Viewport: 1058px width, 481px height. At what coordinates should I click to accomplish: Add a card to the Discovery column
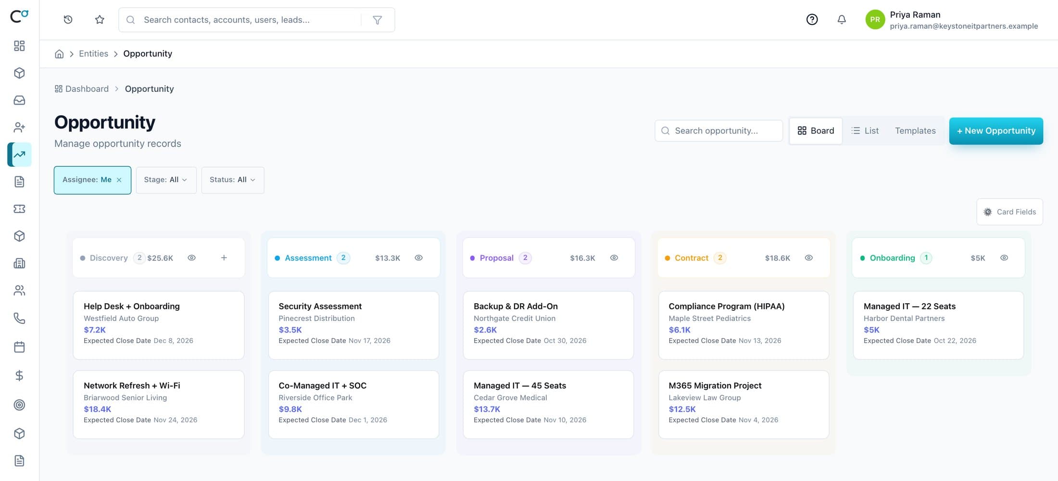224,258
